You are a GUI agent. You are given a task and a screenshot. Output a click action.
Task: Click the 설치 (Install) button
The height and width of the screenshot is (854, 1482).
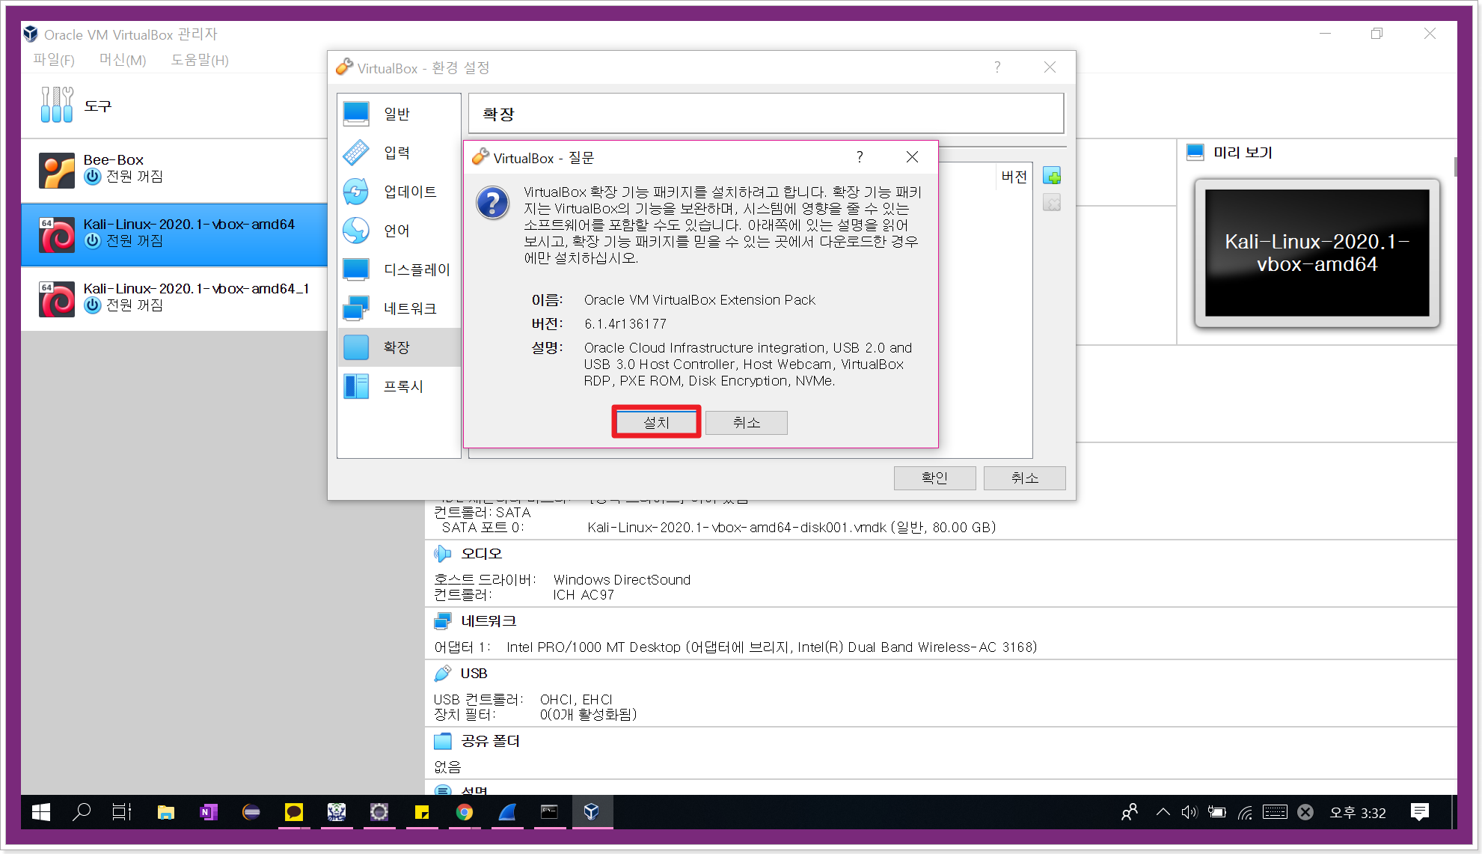(x=656, y=422)
